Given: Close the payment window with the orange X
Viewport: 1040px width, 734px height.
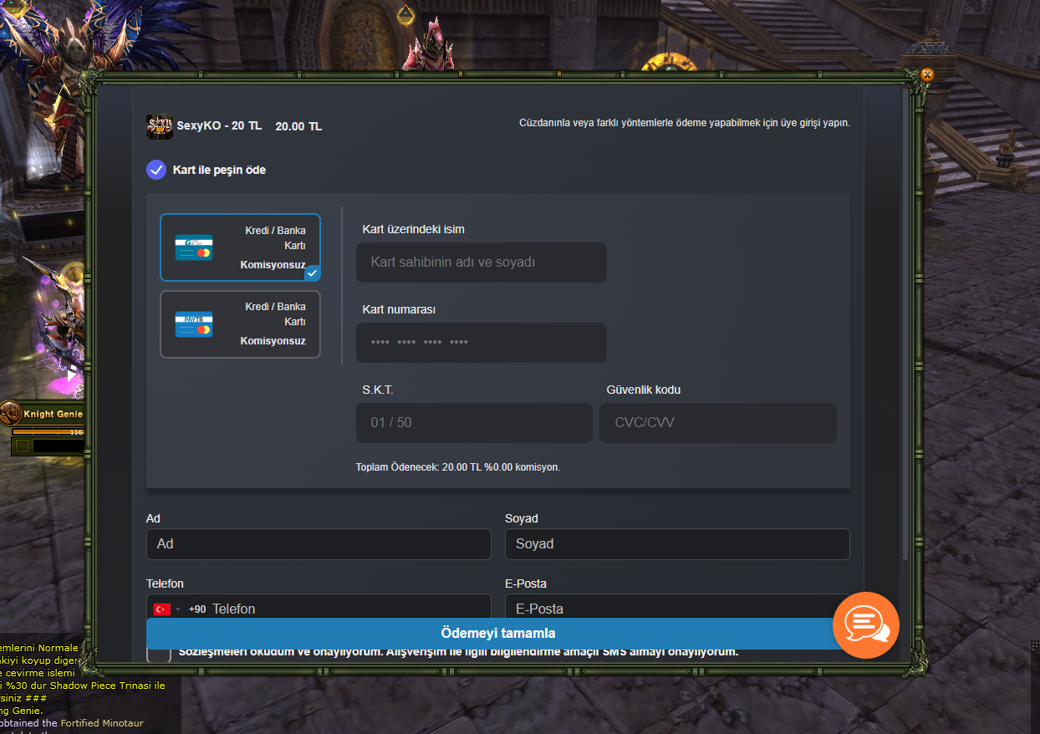Looking at the screenshot, I should click(x=926, y=74).
